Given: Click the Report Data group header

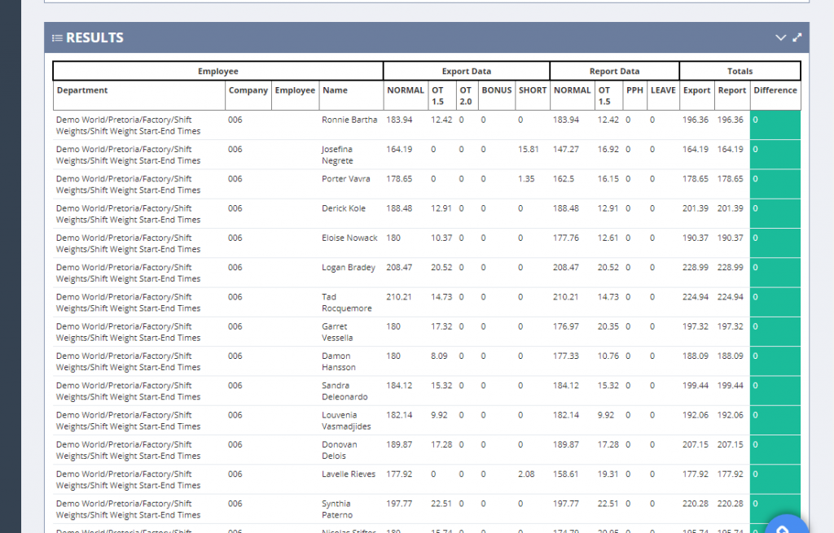Looking at the screenshot, I should click(x=614, y=72).
